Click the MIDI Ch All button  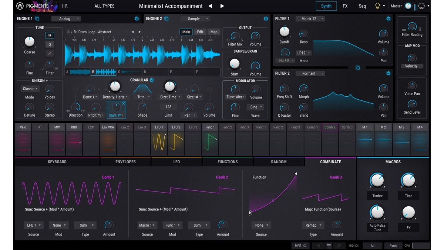click(373, 246)
